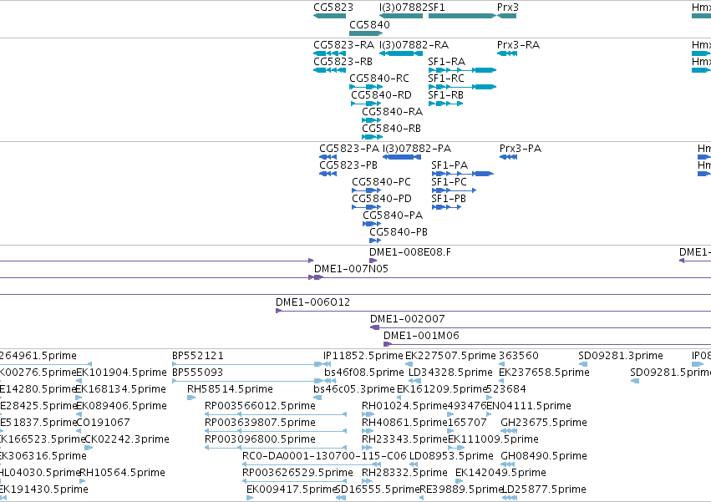Select EST RC0-DA0001-130700-115-C06
Screen dimensions: 711x502
point(312,464)
